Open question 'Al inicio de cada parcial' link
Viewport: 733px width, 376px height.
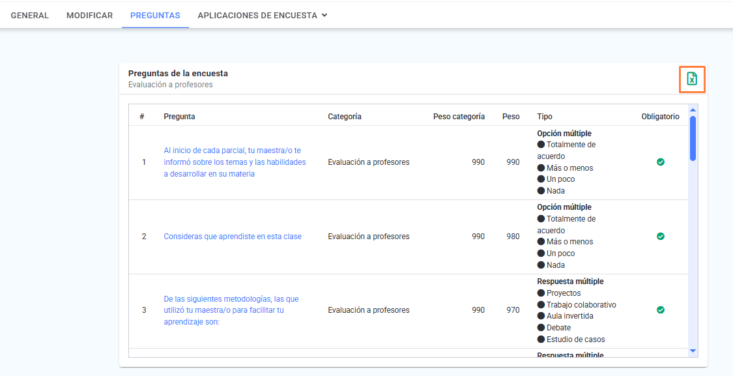click(x=235, y=162)
